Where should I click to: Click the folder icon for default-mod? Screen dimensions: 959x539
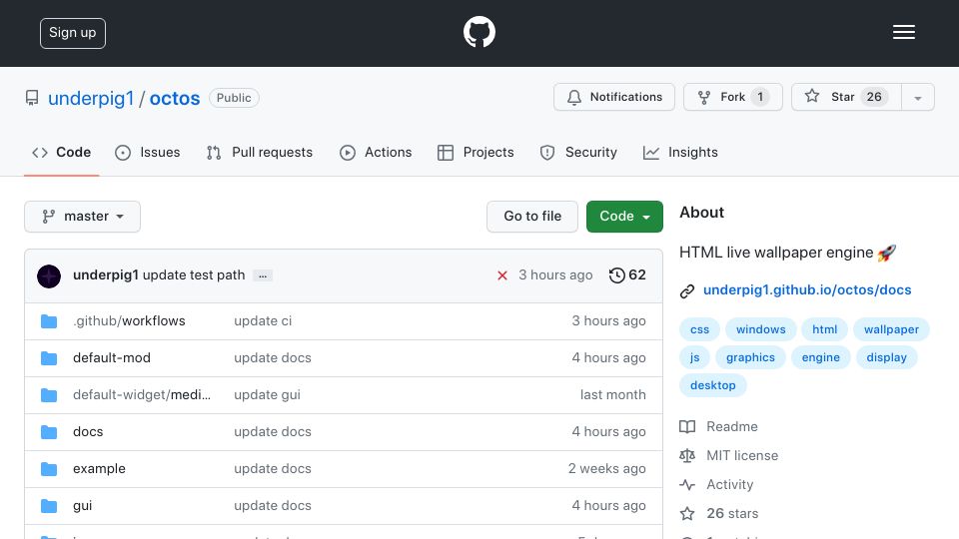(x=49, y=358)
